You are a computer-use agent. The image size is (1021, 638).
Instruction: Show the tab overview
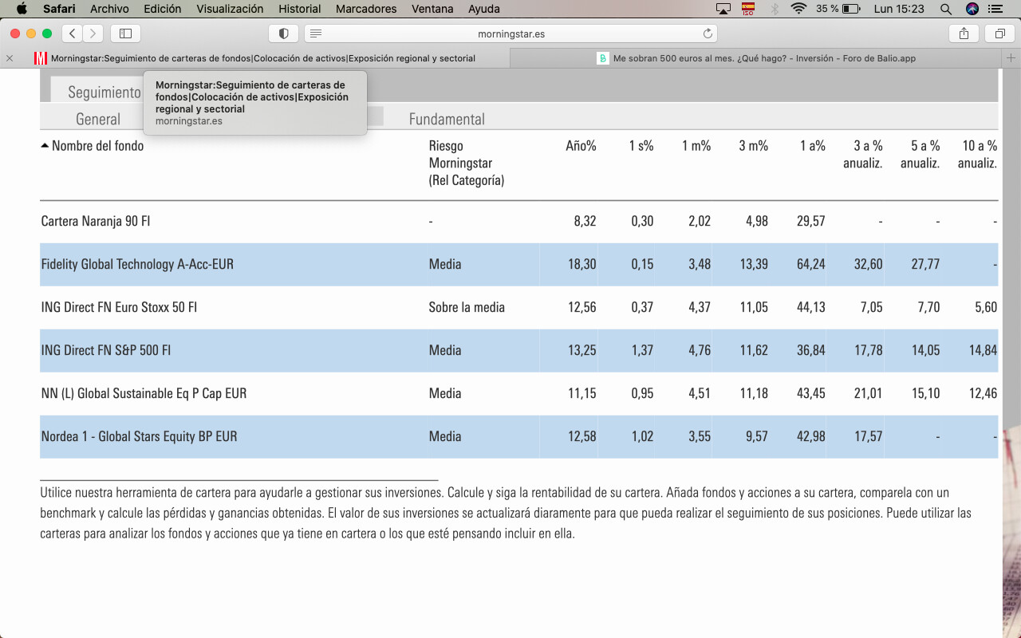(999, 33)
